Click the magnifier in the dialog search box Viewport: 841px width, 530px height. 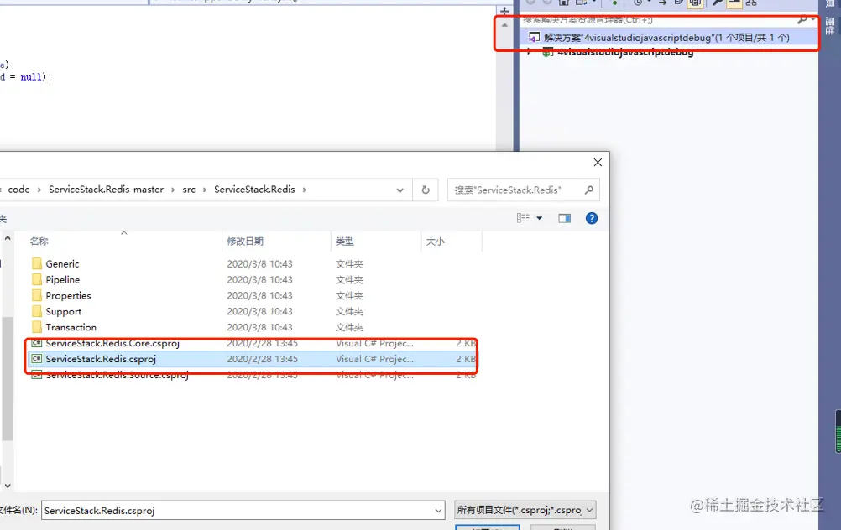click(589, 190)
